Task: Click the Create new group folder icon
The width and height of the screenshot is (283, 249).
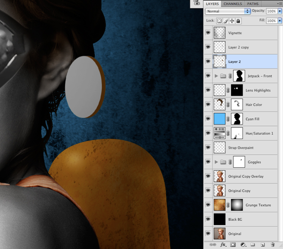Action: pyautogui.click(x=253, y=245)
